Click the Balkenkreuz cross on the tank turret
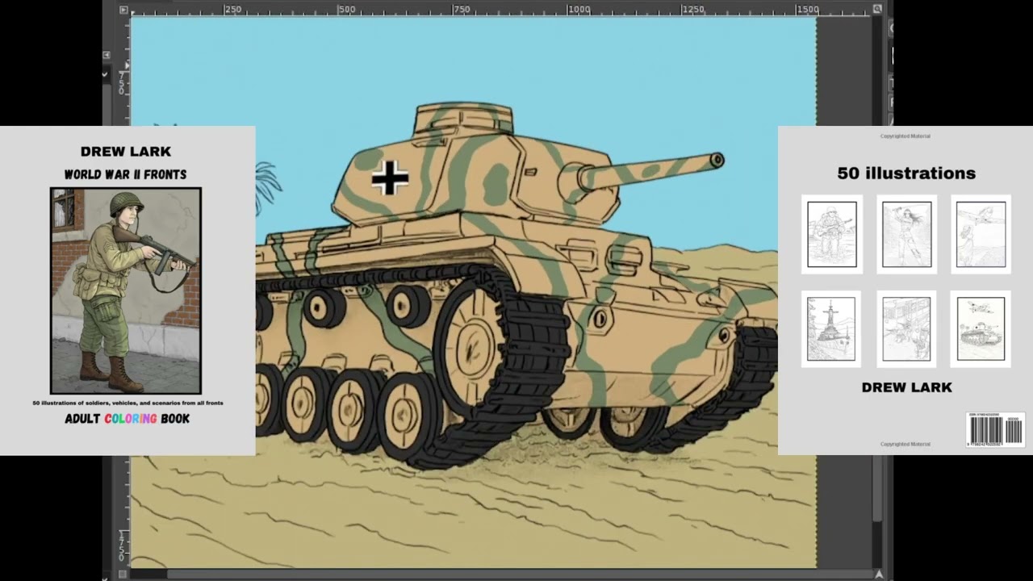1033x581 pixels. 390,178
